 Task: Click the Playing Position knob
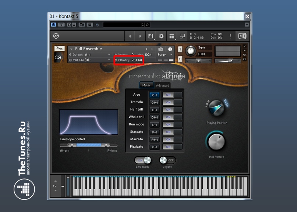click(217, 107)
